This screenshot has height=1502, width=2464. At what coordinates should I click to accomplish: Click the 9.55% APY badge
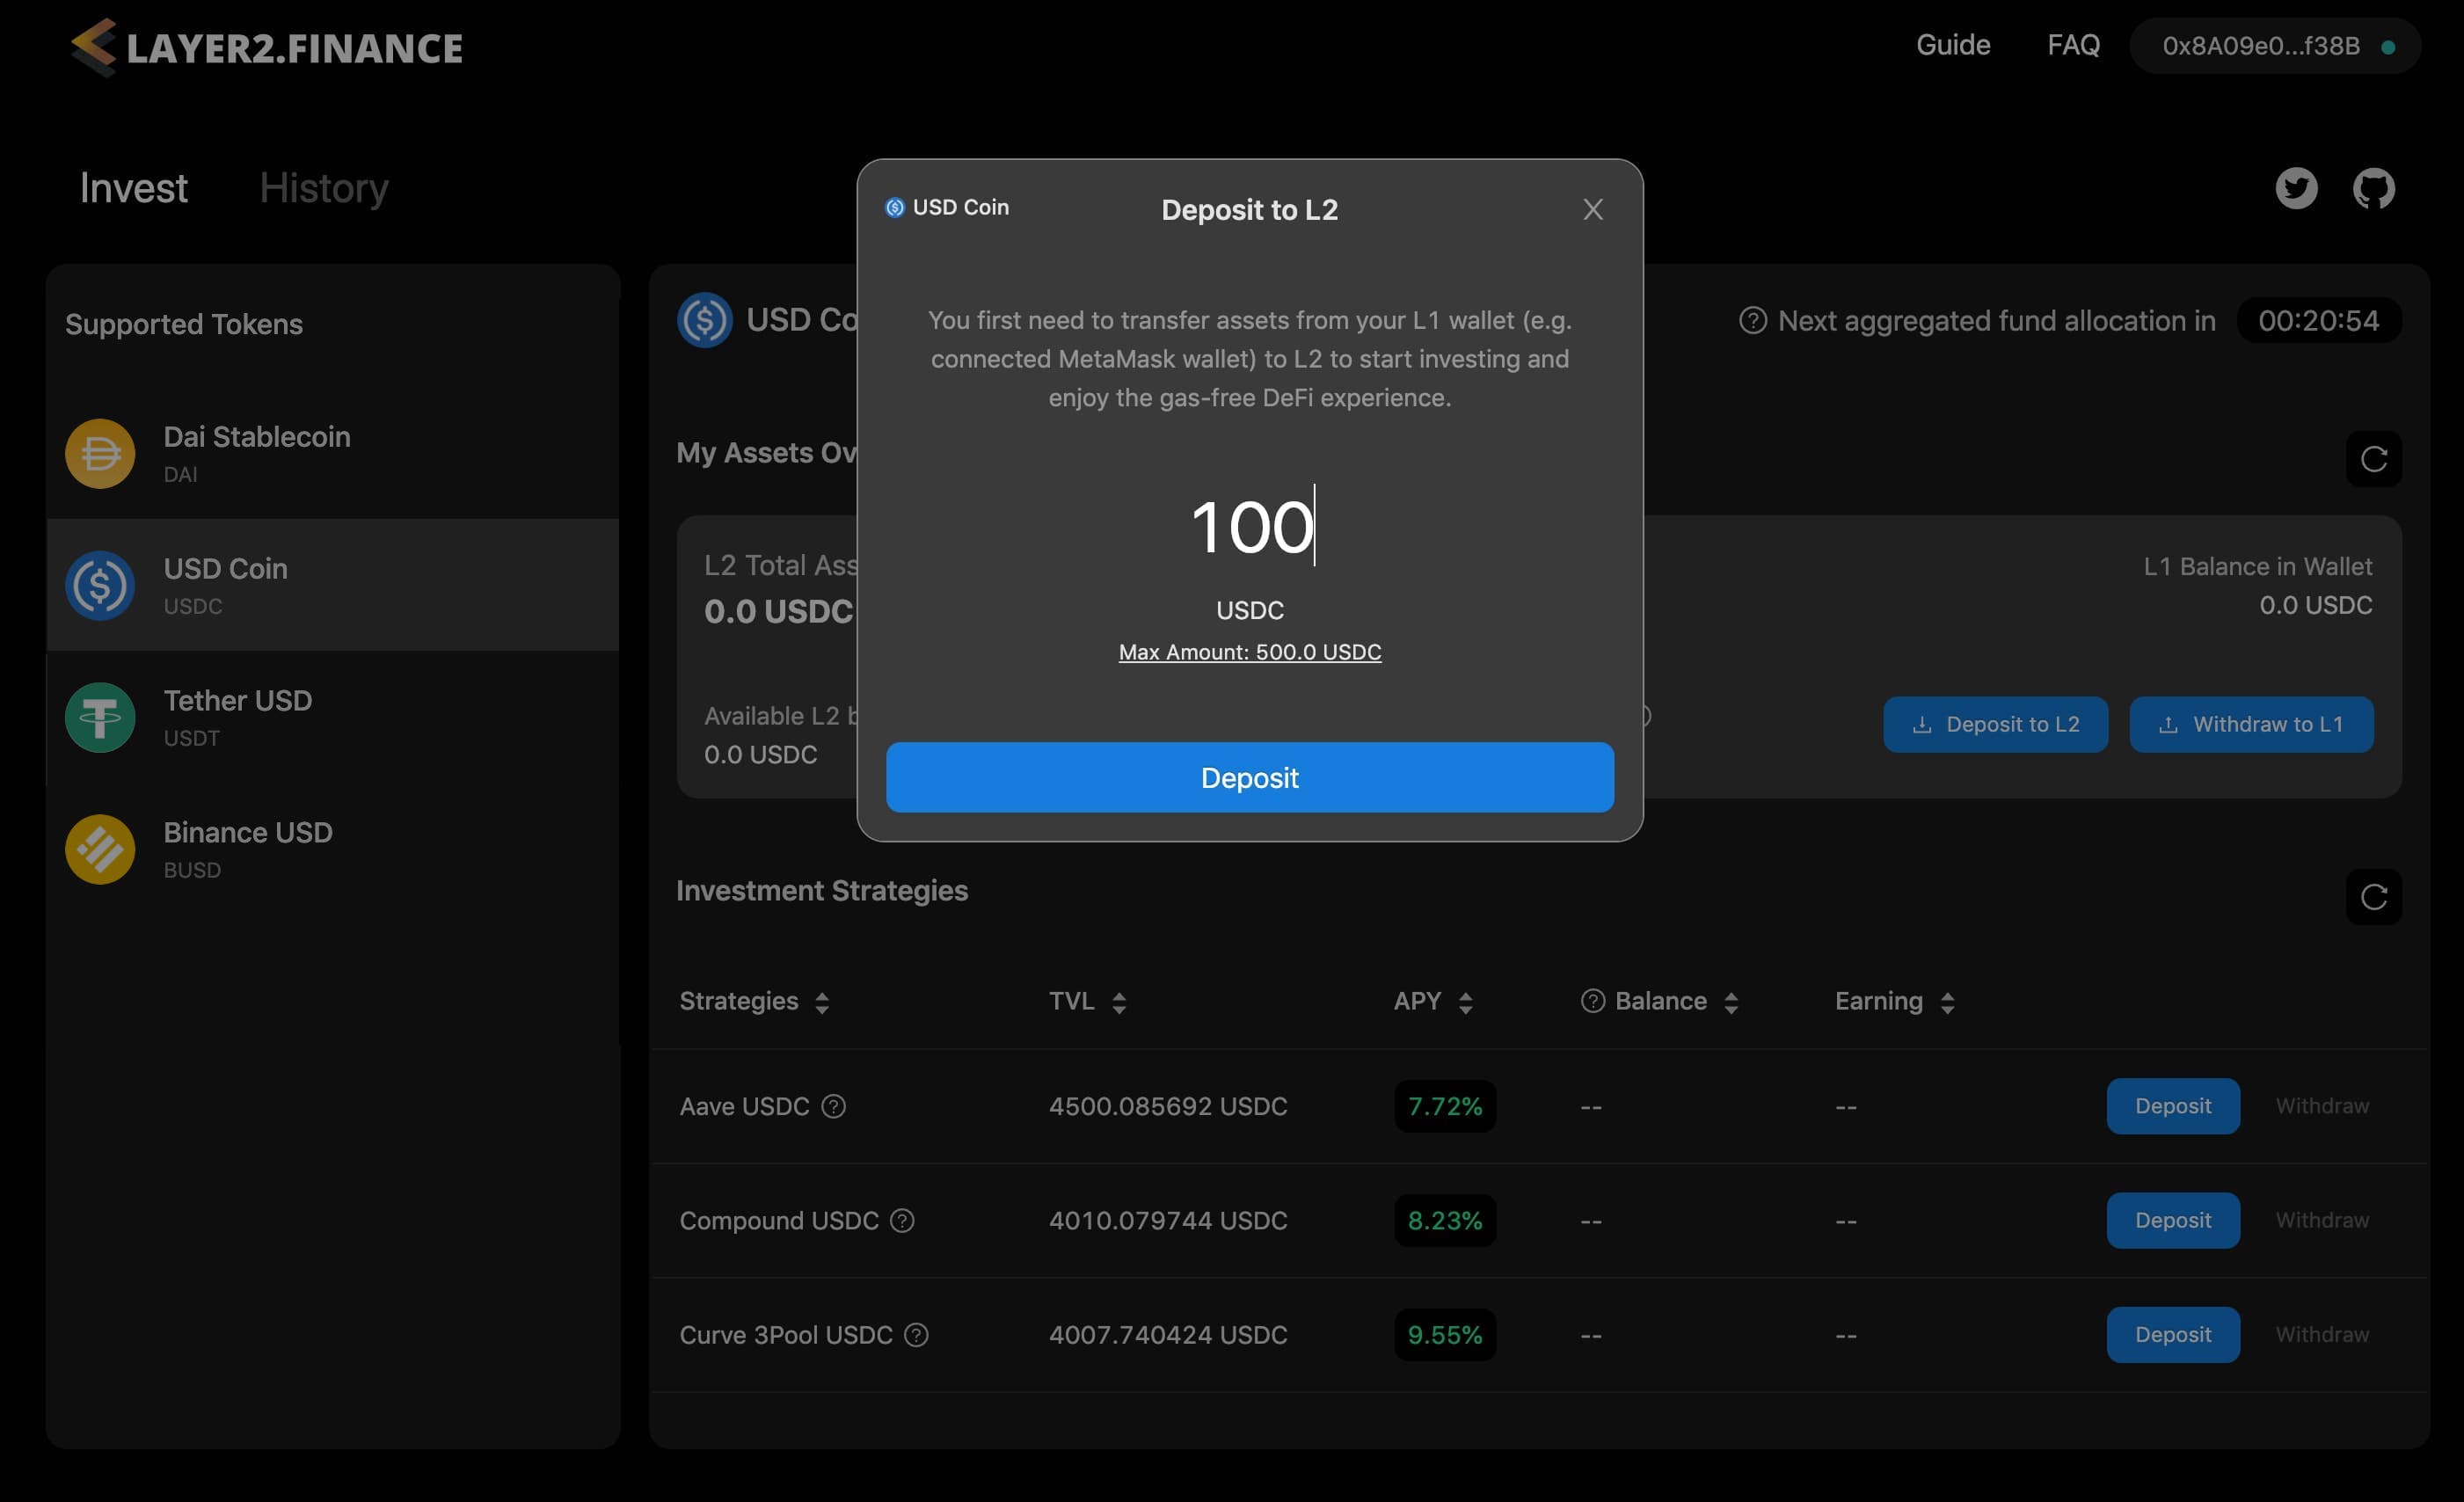point(1445,1334)
